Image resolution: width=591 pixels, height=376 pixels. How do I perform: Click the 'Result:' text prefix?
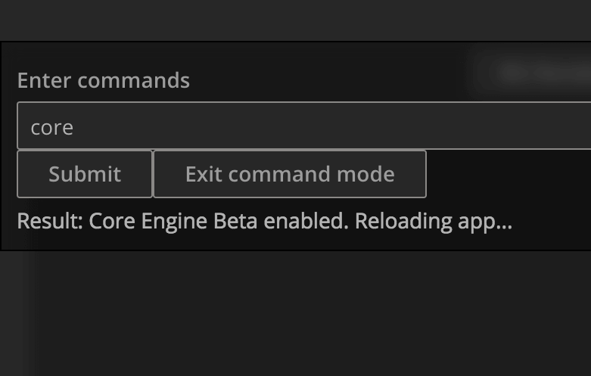tap(50, 221)
